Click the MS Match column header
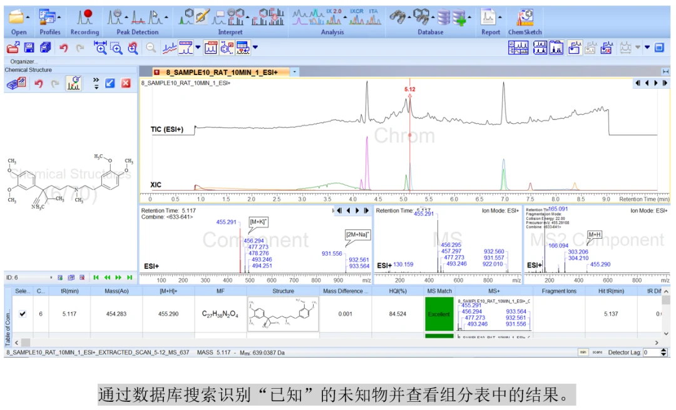 click(439, 291)
